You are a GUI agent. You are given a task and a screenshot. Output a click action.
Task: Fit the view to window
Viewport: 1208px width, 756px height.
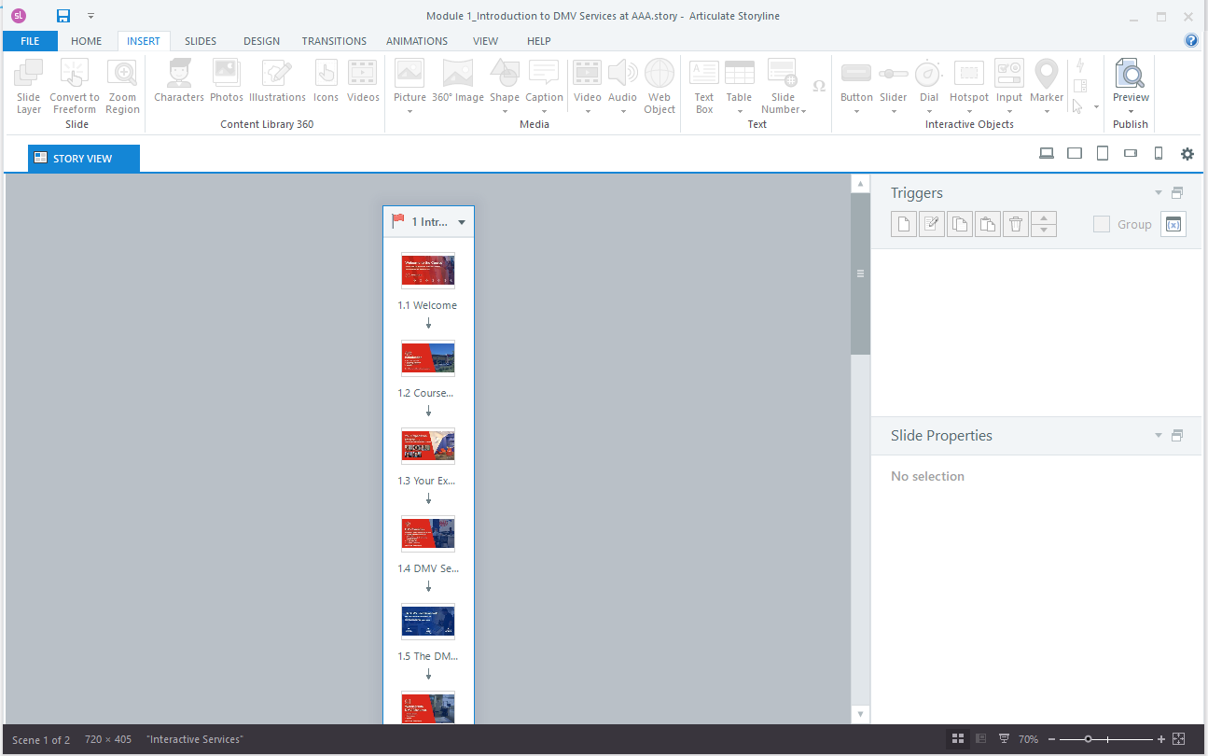[1179, 739]
